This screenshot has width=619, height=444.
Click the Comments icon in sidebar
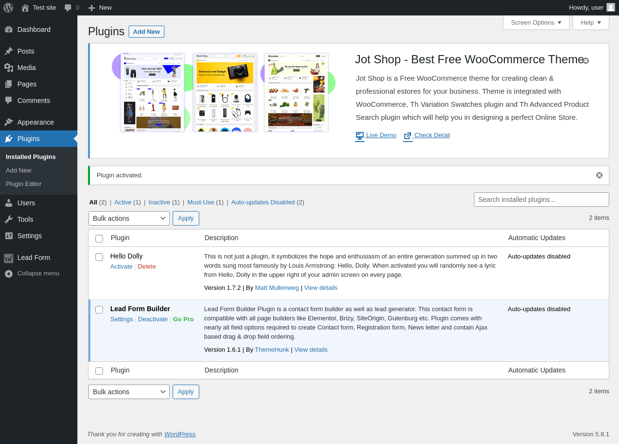(x=9, y=100)
